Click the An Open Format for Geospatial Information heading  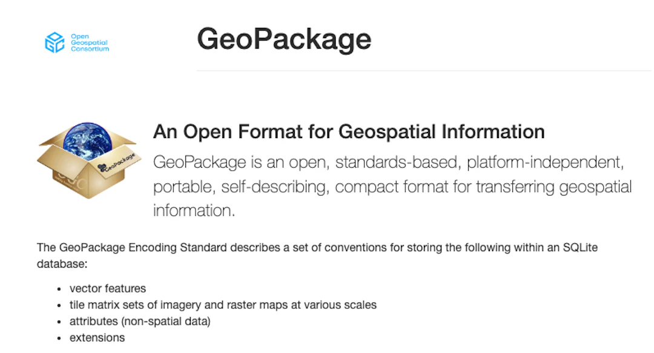point(349,131)
